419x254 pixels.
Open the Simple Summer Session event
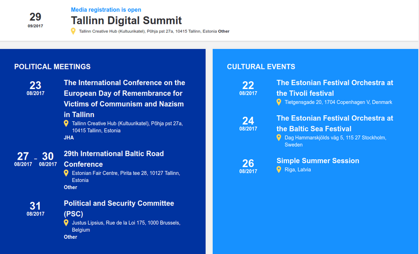(x=318, y=161)
